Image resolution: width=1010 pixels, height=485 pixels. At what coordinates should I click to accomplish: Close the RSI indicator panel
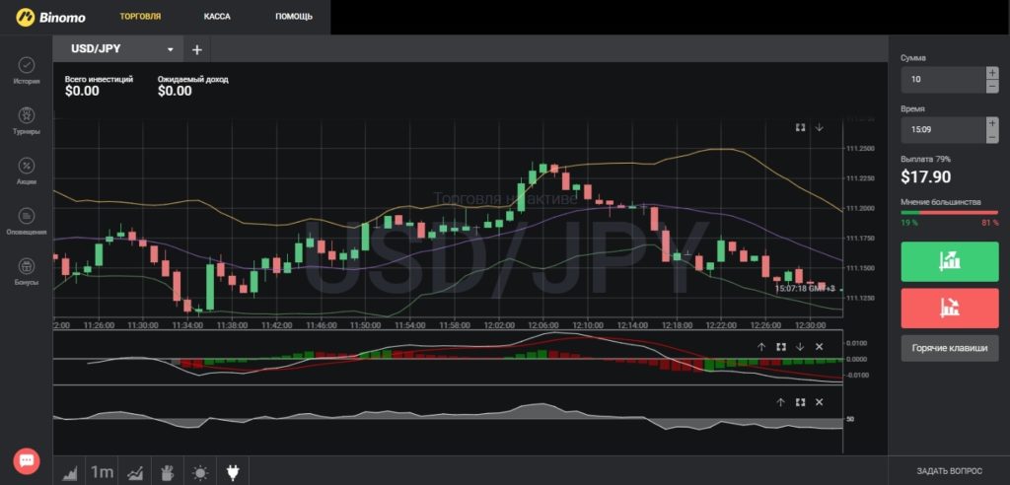tap(820, 402)
